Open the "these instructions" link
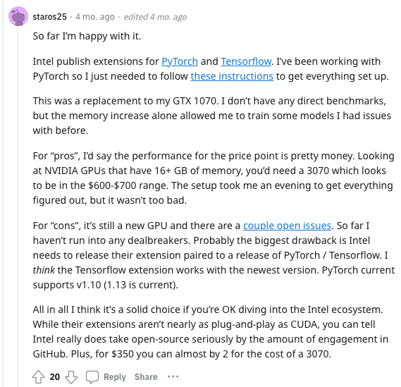Viewport: 401px width, 387px height. click(x=232, y=76)
